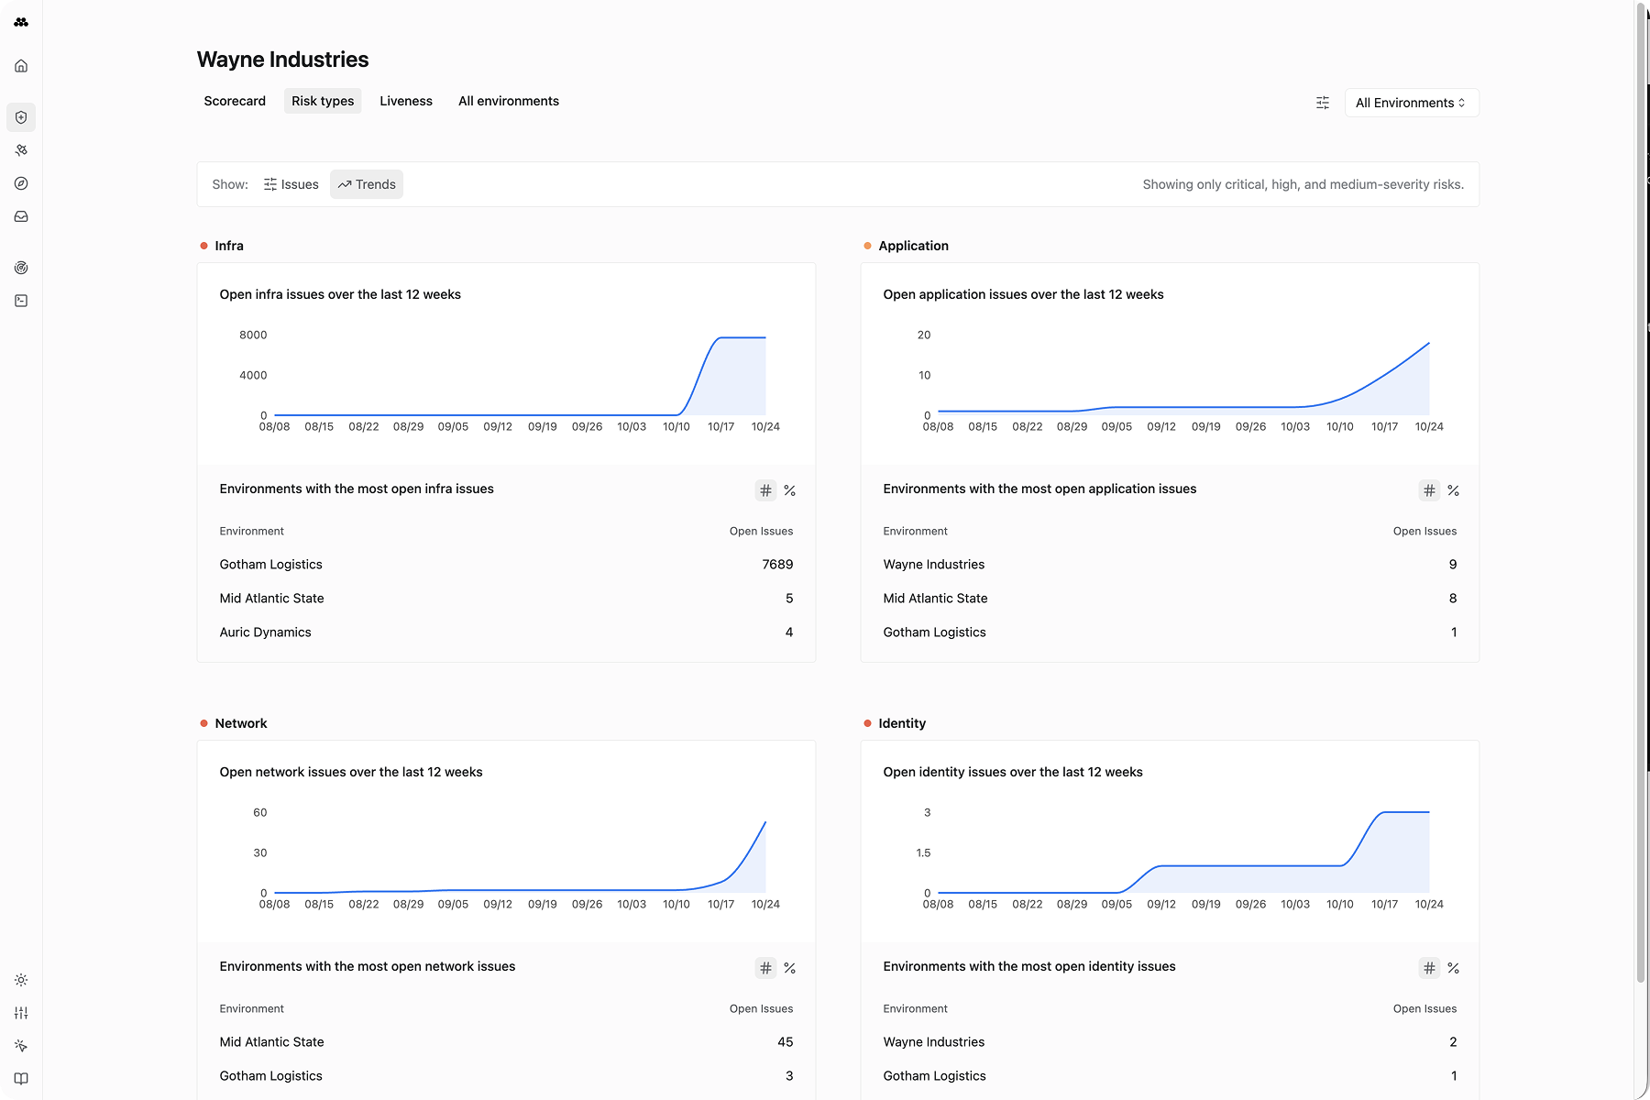Select count (#) view for network table

[765, 968]
